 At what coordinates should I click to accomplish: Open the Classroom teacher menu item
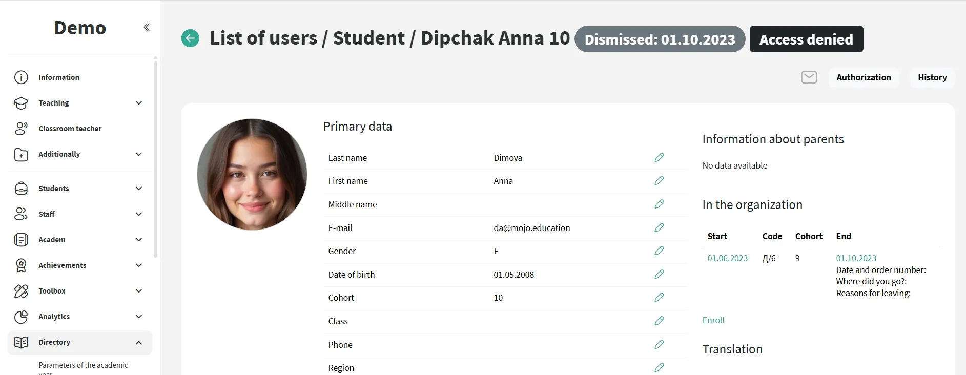pyautogui.click(x=70, y=129)
